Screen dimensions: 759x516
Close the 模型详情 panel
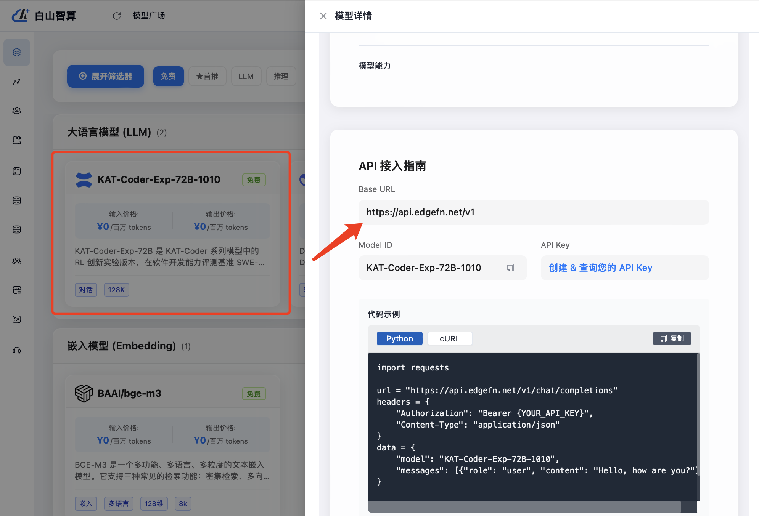tap(323, 16)
